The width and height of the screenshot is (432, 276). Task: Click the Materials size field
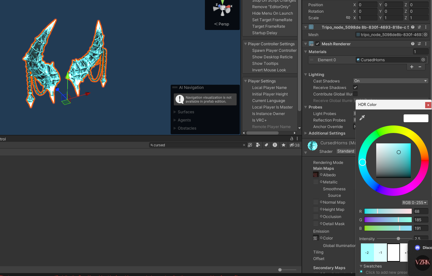[x=421, y=52]
